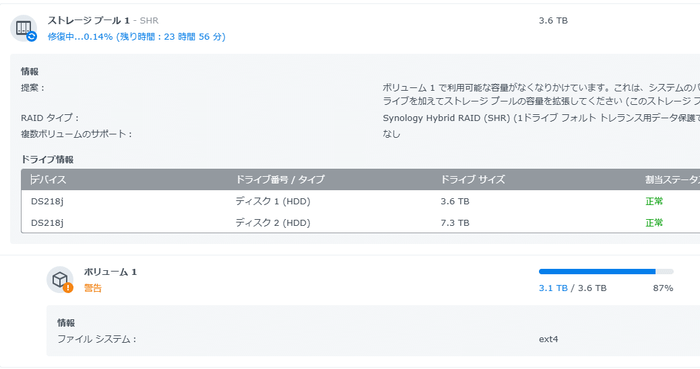Click the 正常 status of Disk 1
The image size is (700, 369).
tap(654, 201)
